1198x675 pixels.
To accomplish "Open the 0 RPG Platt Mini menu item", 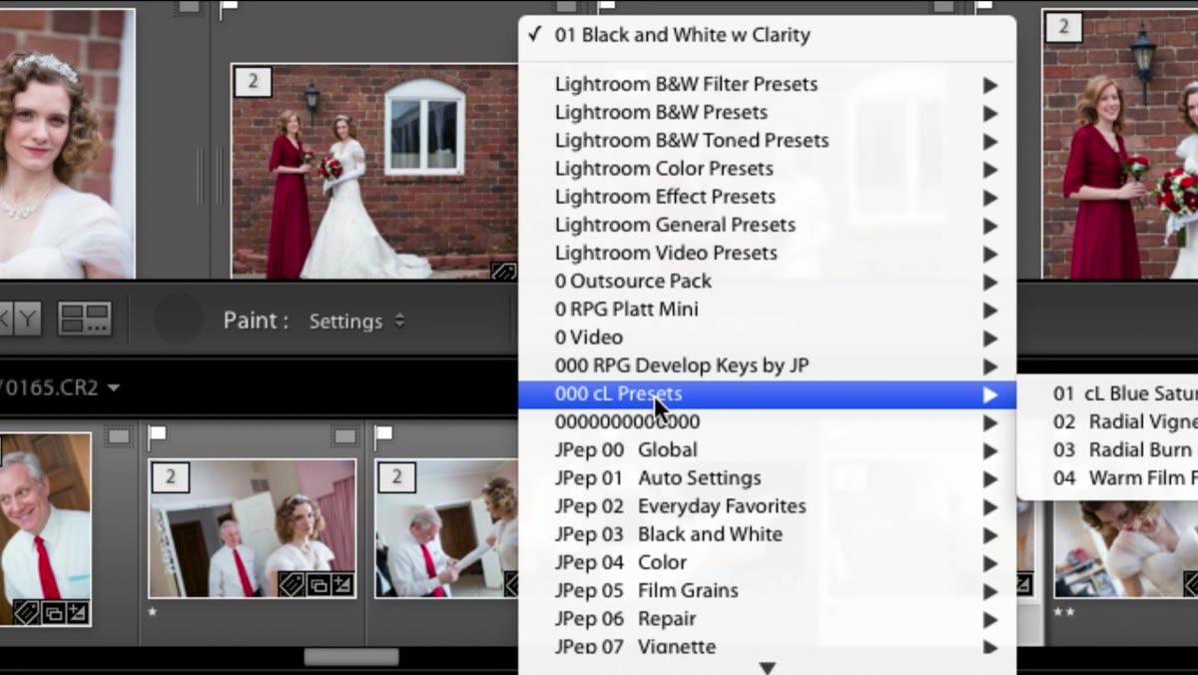I will pyautogui.click(x=767, y=310).
